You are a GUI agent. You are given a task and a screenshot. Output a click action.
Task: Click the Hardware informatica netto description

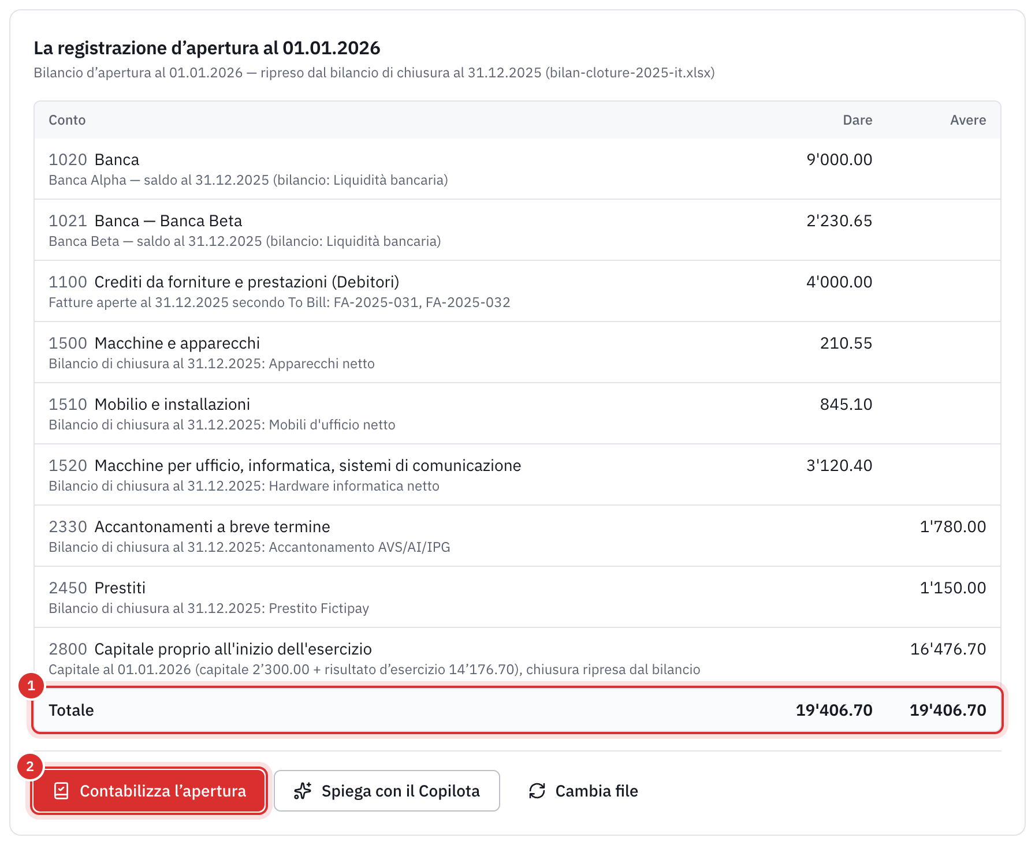244,486
